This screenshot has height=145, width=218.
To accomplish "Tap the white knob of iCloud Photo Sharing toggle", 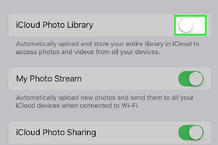I will pos(196,132).
